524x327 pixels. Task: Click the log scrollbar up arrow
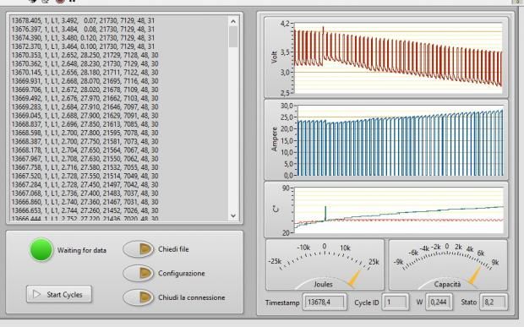[x=233, y=21]
